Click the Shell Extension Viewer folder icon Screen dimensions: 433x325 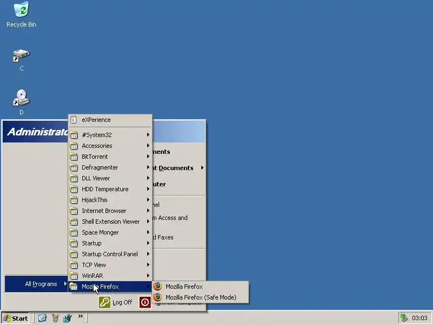point(74,222)
